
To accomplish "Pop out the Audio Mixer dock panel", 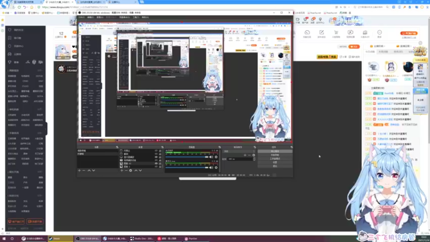I will (x=219, y=147).
